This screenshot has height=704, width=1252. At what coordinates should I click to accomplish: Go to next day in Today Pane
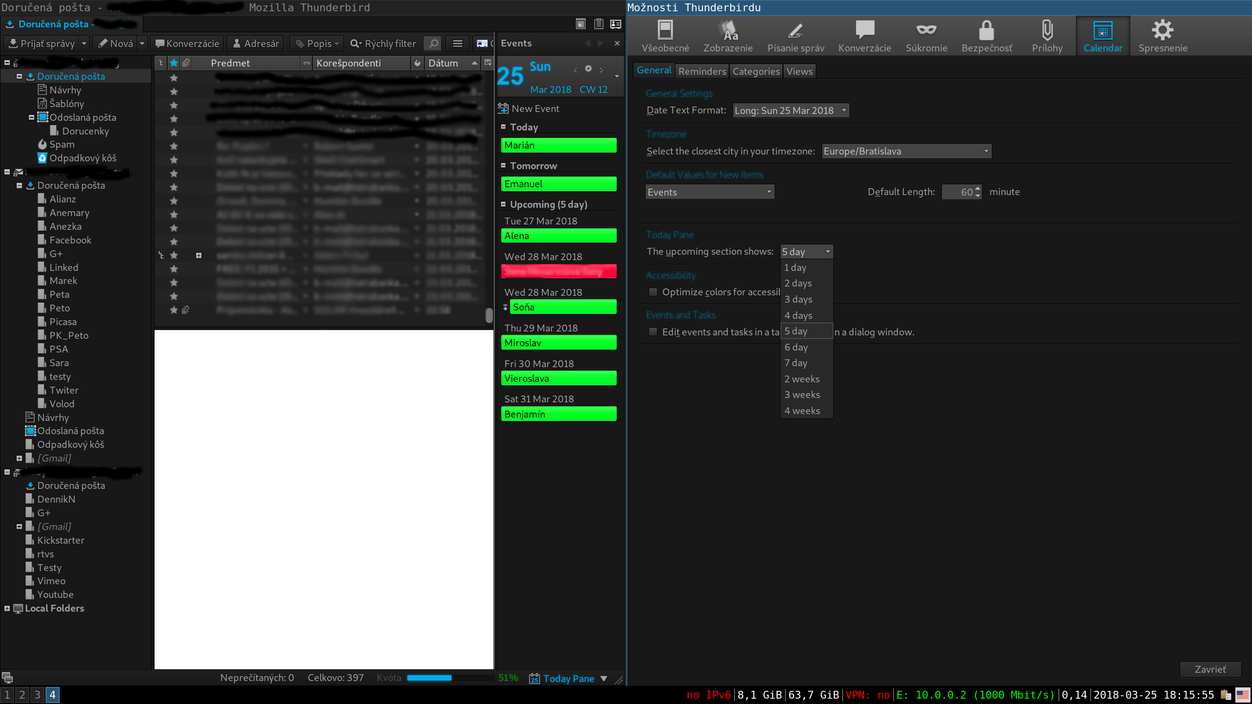[x=601, y=70]
